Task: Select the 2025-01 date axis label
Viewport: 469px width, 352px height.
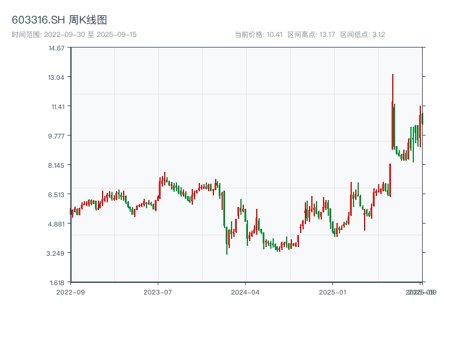Action: pos(334,292)
